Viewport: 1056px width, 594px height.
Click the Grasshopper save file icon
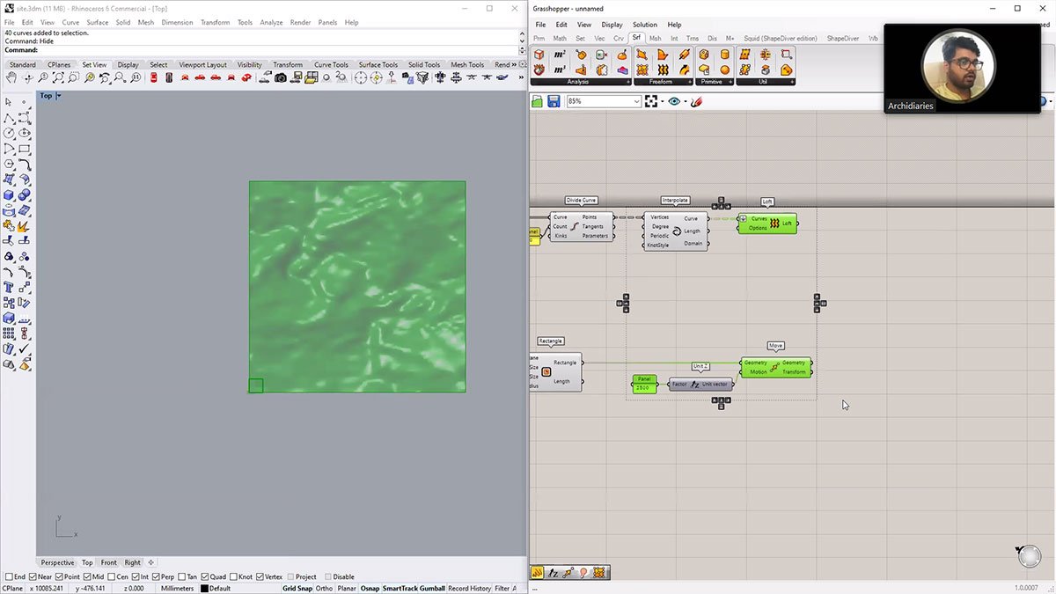(x=554, y=102)
